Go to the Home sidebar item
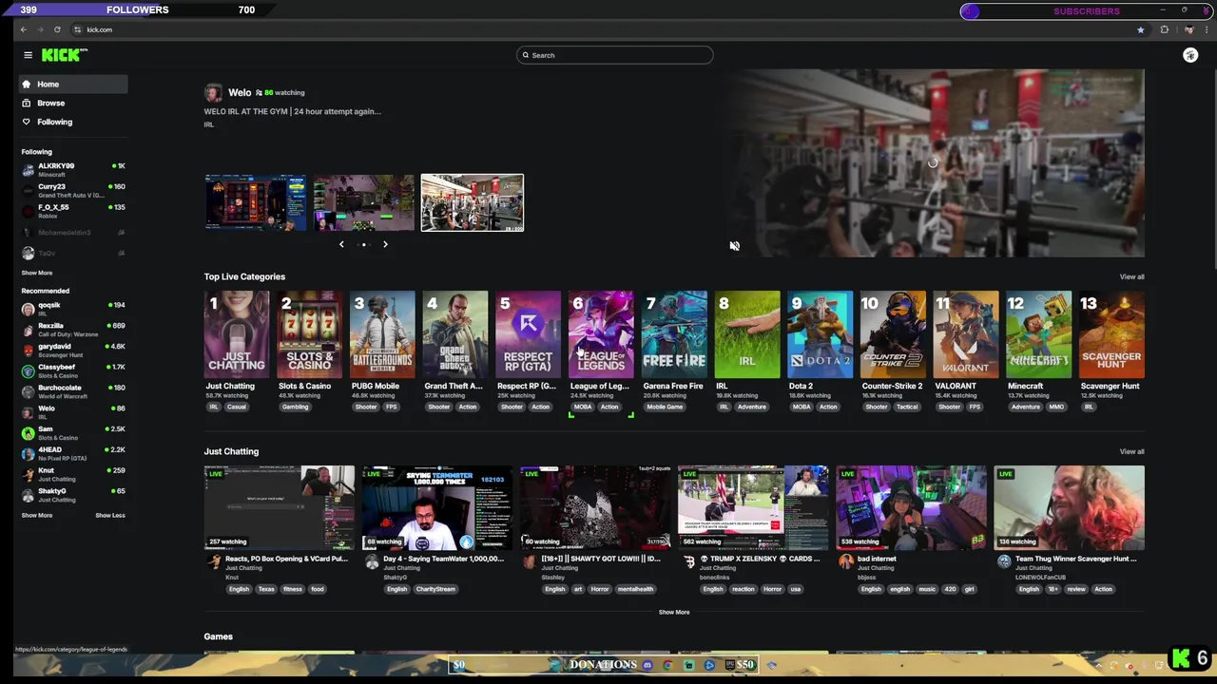Image resolution: width=1217 pixels, height=684 pixels. click(x=73, y=85)
